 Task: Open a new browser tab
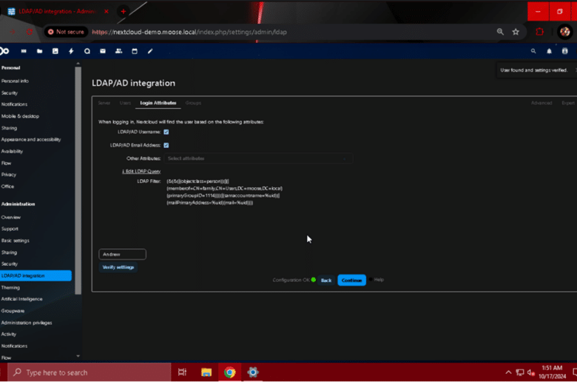124,11
